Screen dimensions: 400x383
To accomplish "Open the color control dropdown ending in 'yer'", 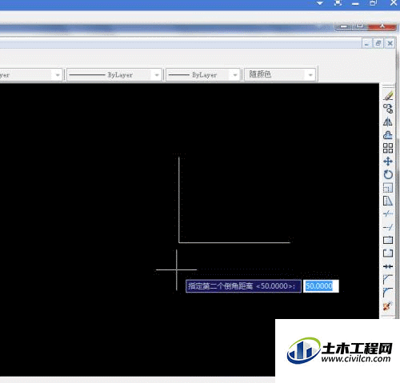I will [x=58, y=75].
